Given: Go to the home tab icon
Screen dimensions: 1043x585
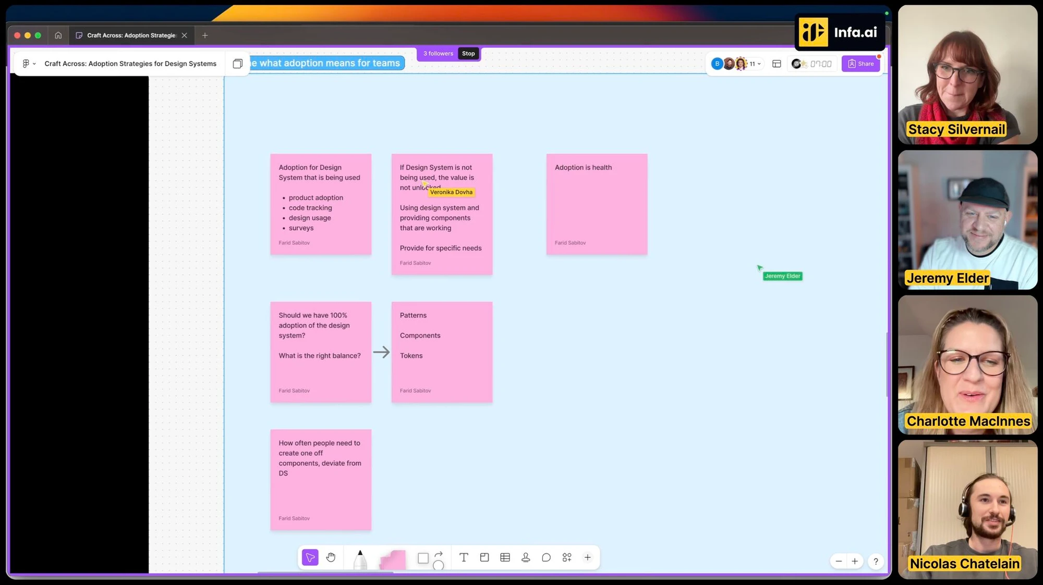Looking at the screenshot, I should click(x=58, y=35).
